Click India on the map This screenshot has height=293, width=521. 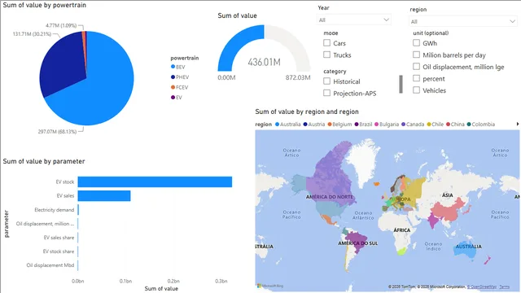(432, 221)
